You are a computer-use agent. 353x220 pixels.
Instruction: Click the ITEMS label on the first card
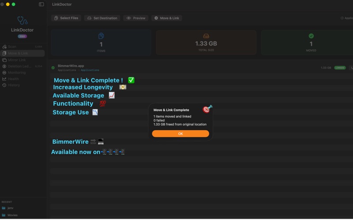[x=101, y=51]
